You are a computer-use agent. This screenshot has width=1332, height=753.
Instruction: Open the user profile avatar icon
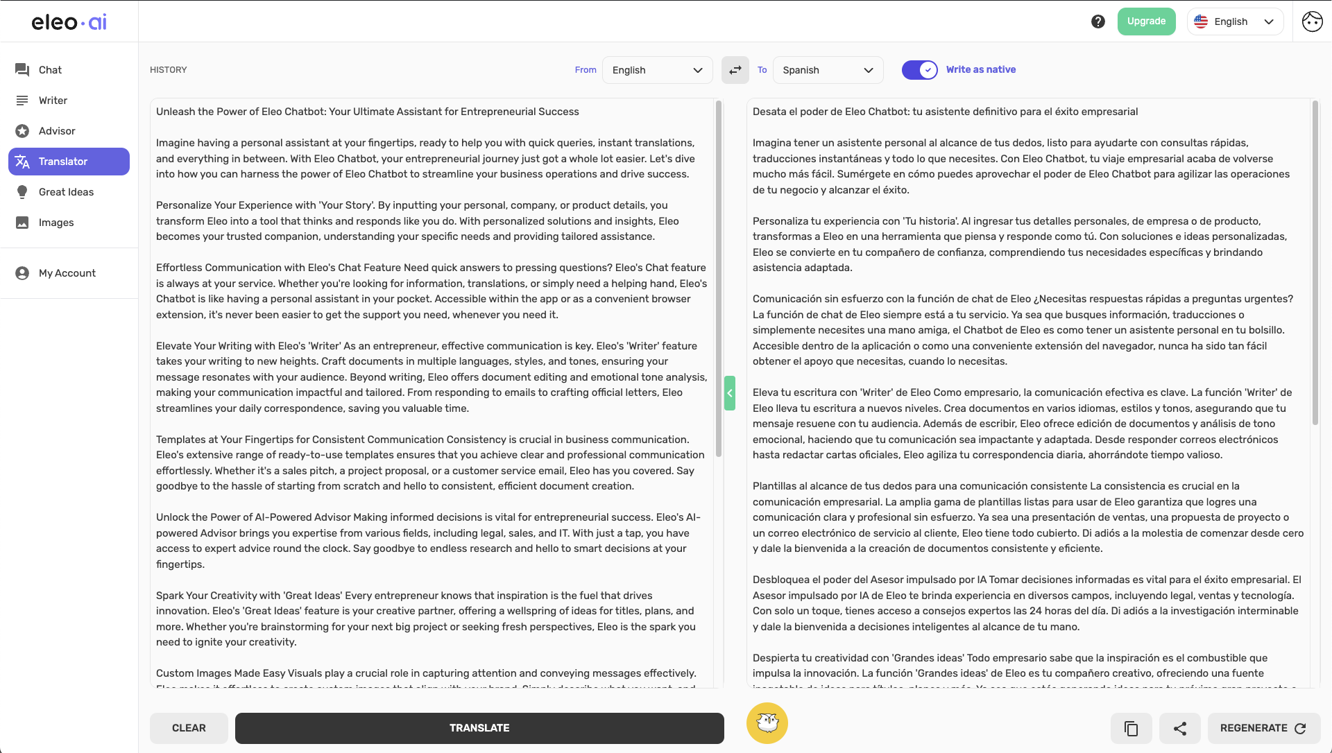coord(1311,21)
